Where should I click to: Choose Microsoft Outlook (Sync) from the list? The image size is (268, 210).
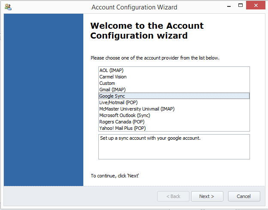click(x=125, y=115)
